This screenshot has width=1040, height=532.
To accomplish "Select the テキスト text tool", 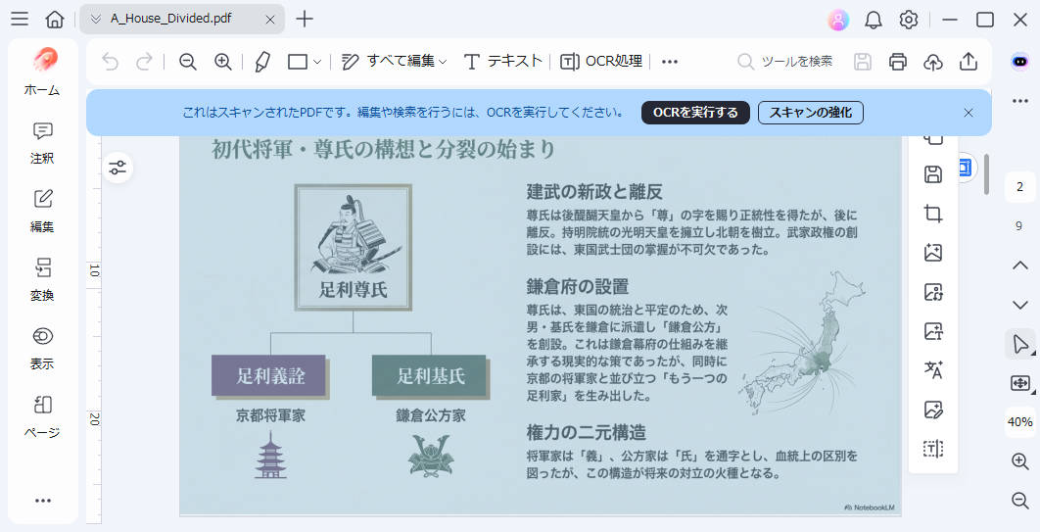I will 502,62.
